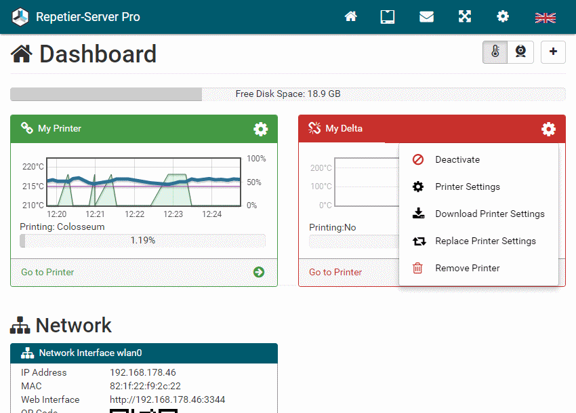Screen dimensions: 576x413
Task: Toggle the webcam view
Action: point(520,52)
